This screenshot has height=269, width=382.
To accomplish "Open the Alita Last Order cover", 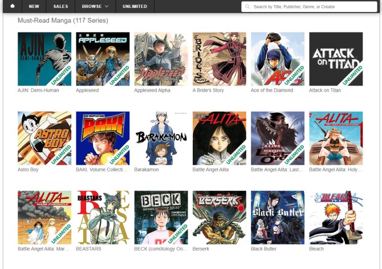I will tap(278, 138).
